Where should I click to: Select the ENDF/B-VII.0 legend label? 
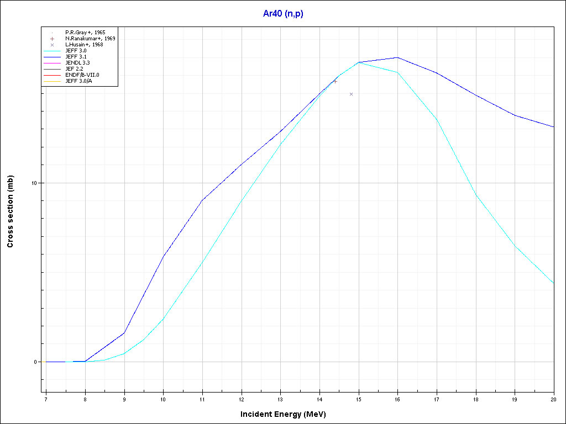pyautogui.click(x=82, y=75)
